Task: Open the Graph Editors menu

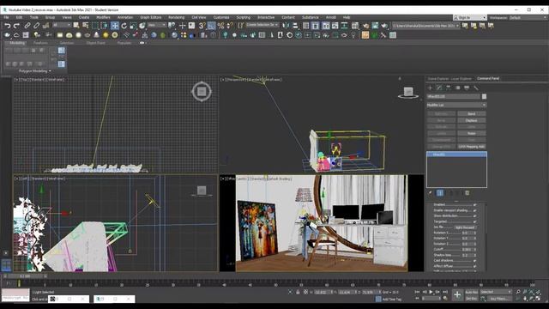Action: (151, 17)
